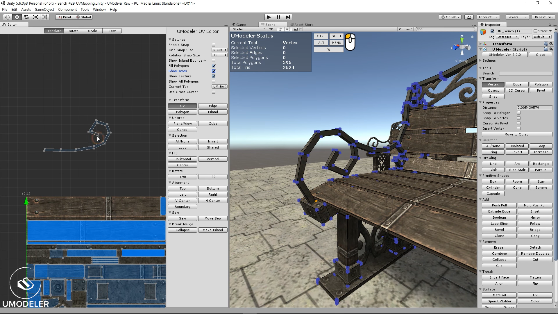Toggle Global handle rotation button

[x=83, y=17]
